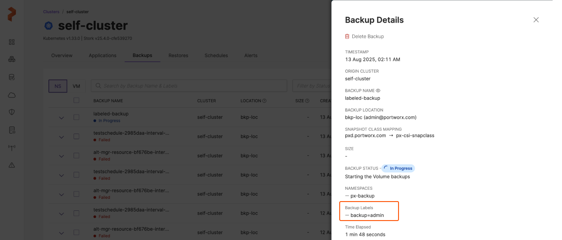This screenshot has height=240, width=562.
Task: Switch to VM backup view
Action: pyautogui.click(x=76, y=86)
